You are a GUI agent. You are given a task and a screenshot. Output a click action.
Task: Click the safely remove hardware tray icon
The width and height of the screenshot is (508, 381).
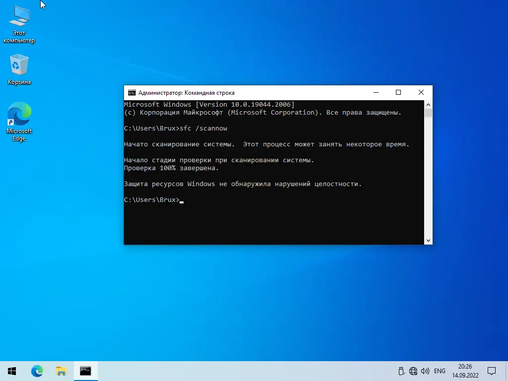click(401, 371)
